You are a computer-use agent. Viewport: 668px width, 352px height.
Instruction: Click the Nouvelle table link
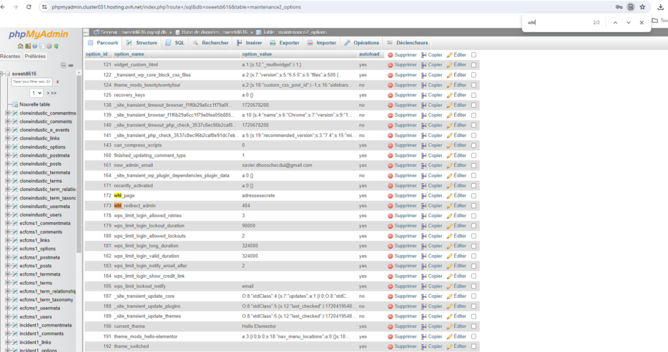[x=35, y=104]
